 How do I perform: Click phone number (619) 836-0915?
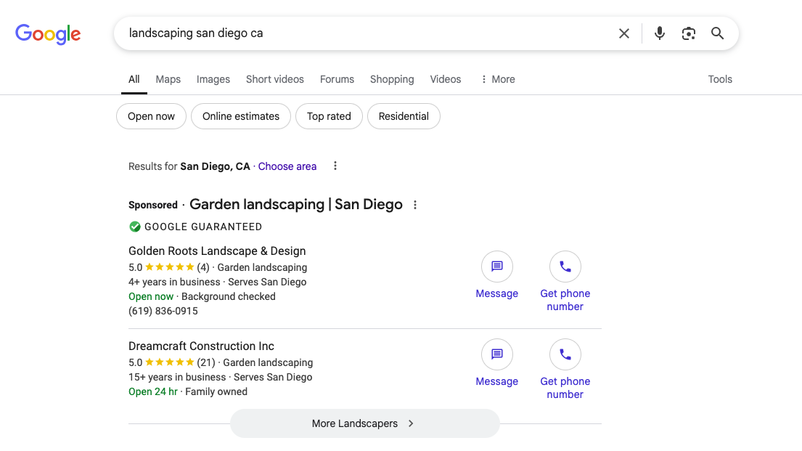tap(163, 311)
